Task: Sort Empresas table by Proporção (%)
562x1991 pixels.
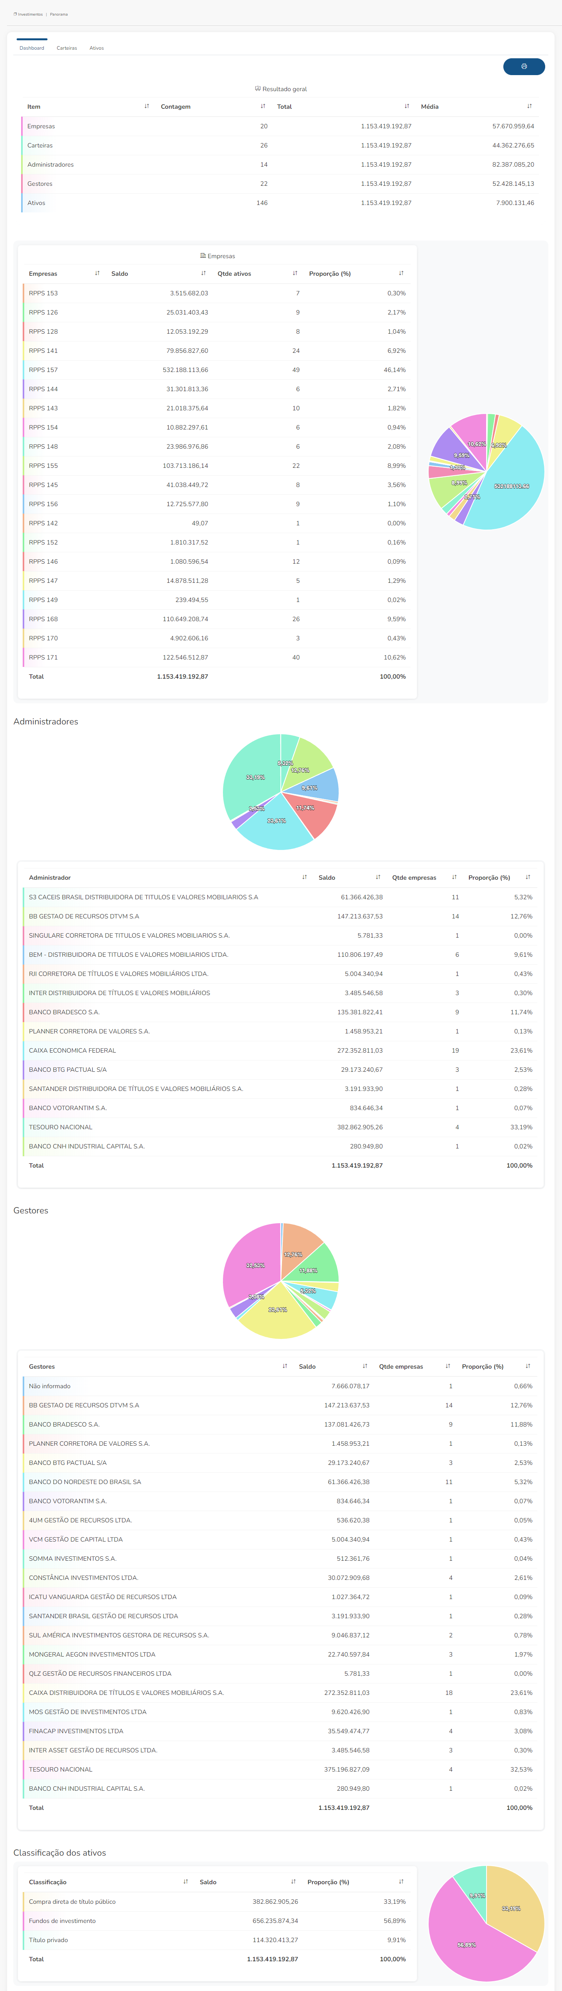Action: point(401,273)
